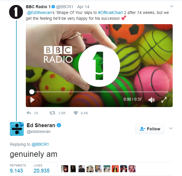Open the dropdown chevron next to Follow
The height and width of the screenshot is (176, 182).
click(x=171, y=129)
